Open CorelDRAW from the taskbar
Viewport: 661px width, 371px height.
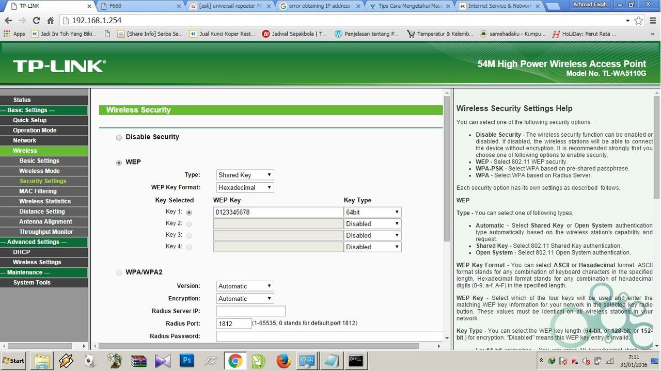coord(259,361)
